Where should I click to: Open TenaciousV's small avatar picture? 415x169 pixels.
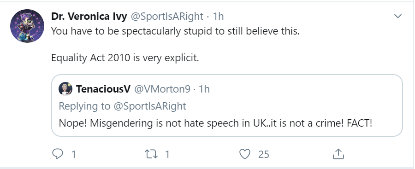tap(65, 88)
